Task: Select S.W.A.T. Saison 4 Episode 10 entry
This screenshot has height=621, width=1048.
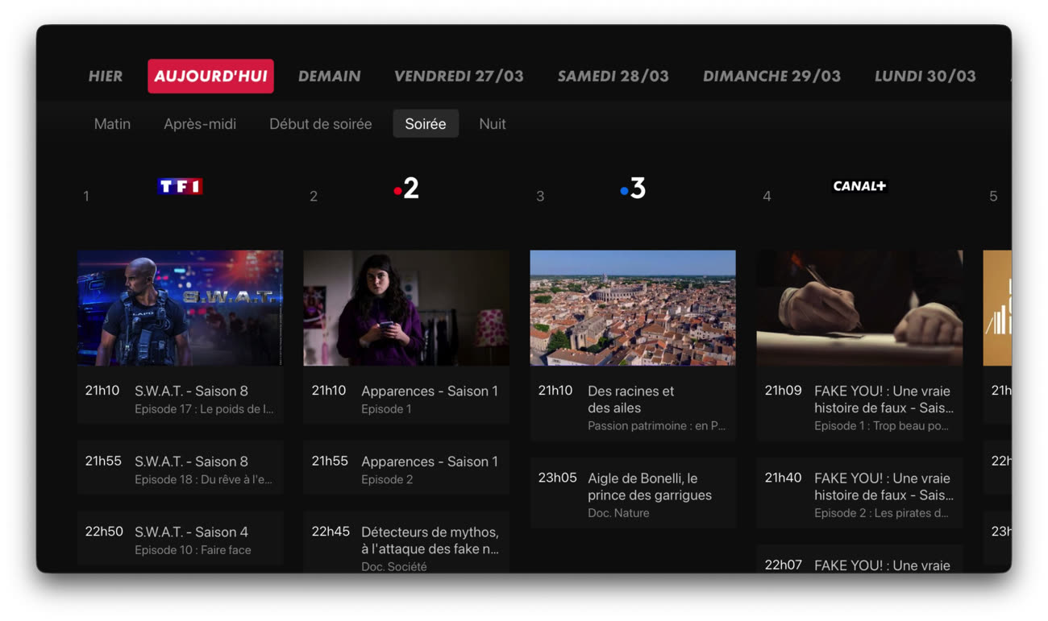Action: tap(180, 540)
